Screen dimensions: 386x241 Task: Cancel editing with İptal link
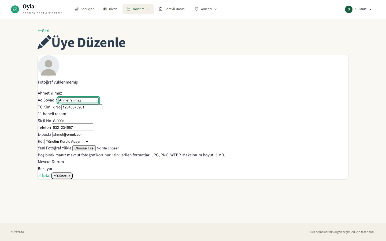pos(44,176)
